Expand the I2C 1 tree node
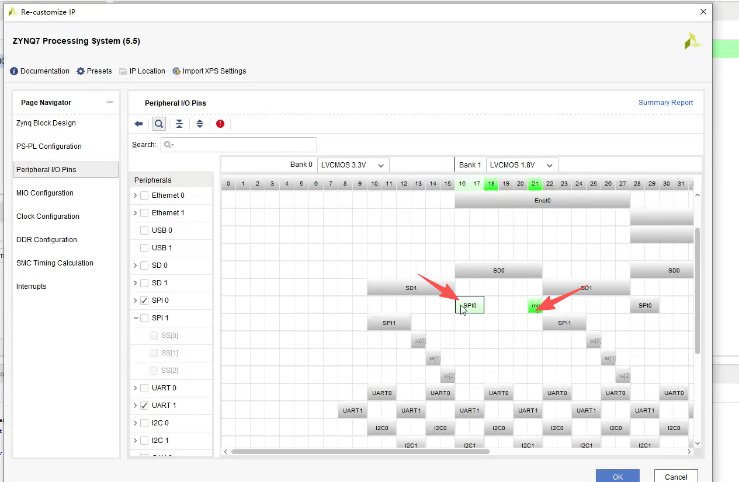The height and width of the screenshot is (482, 739). (x=136, y=441)
